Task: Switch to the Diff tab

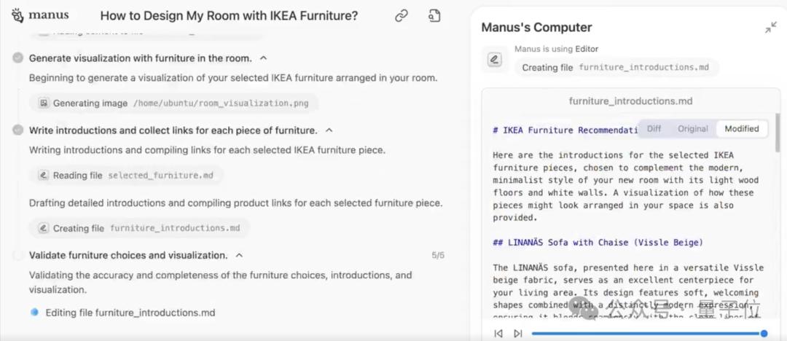Action: [654, 128]
